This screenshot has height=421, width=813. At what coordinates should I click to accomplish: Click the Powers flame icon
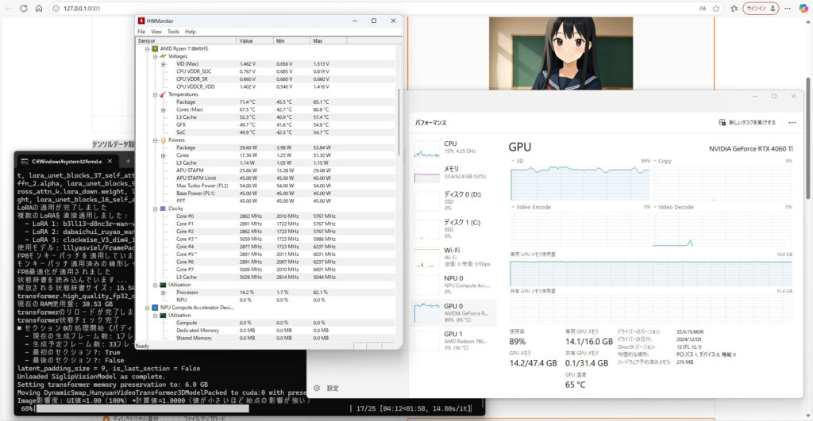pos(163,140)
